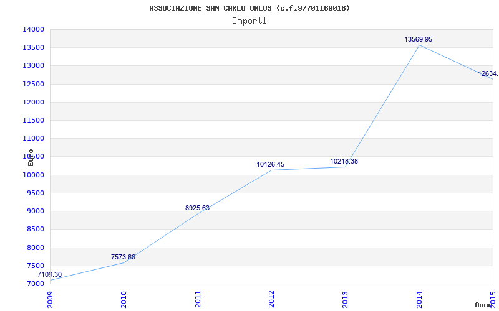Select the 10218.38 data label
499x311 pixels.
(x=344, y=161)
